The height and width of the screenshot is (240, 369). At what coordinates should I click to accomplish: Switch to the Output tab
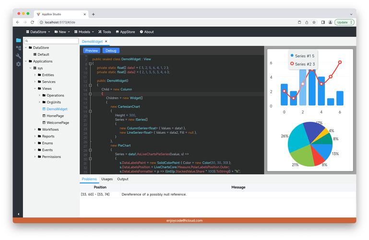[123, 179]
